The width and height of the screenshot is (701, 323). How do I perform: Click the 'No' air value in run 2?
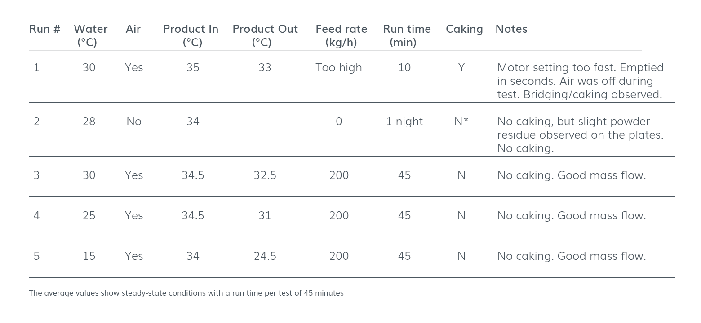pos(134,122)
